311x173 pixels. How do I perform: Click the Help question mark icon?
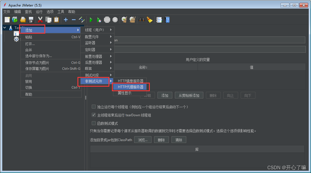click(x=167, y=20)
